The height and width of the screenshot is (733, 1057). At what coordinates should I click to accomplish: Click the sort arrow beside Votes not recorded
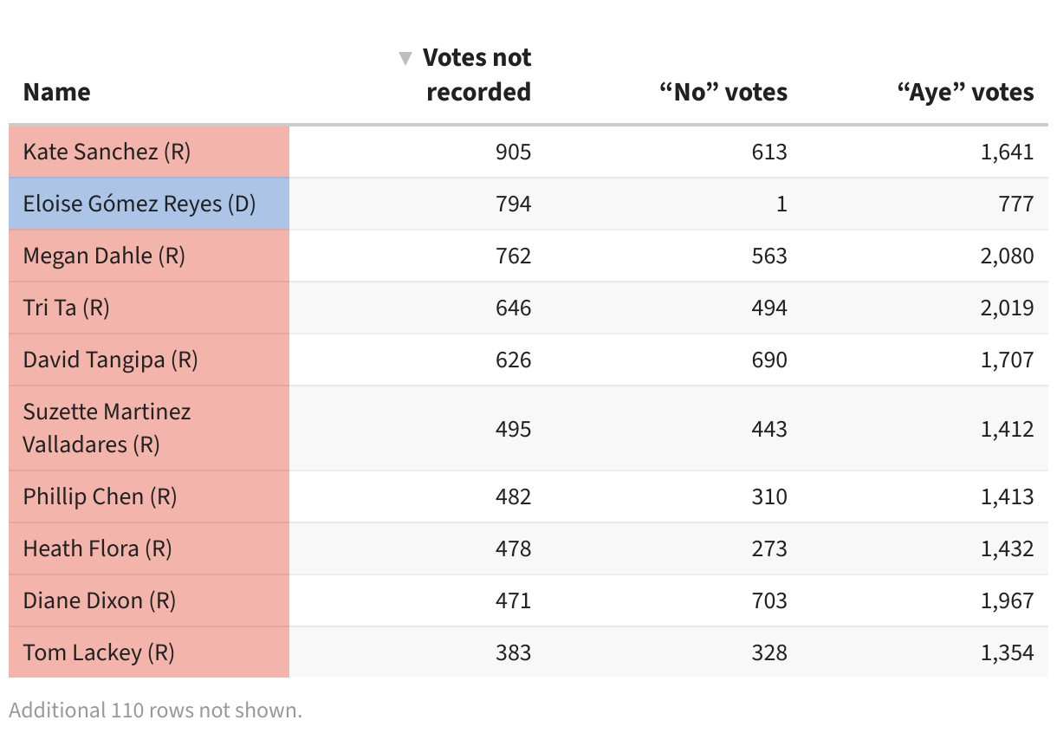click(405, 59)
